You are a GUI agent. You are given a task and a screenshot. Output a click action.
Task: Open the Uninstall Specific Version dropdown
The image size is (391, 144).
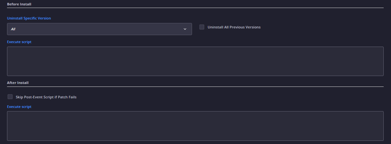point(99,29)
